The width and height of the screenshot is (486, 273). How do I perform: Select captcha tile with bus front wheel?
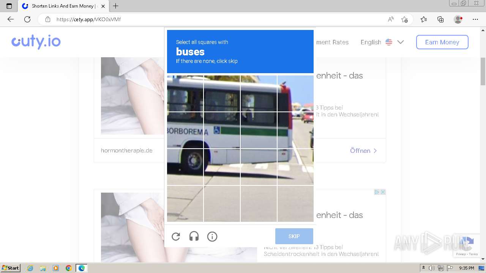tap(185, 167)
